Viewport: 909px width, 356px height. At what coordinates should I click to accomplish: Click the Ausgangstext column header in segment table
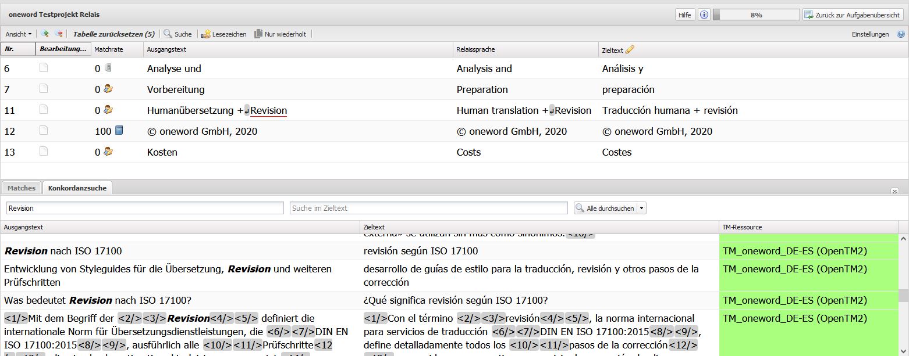tap(299, 49)
